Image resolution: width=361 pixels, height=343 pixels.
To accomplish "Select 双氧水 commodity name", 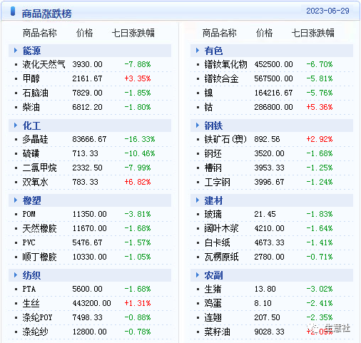I will (35, 182).
